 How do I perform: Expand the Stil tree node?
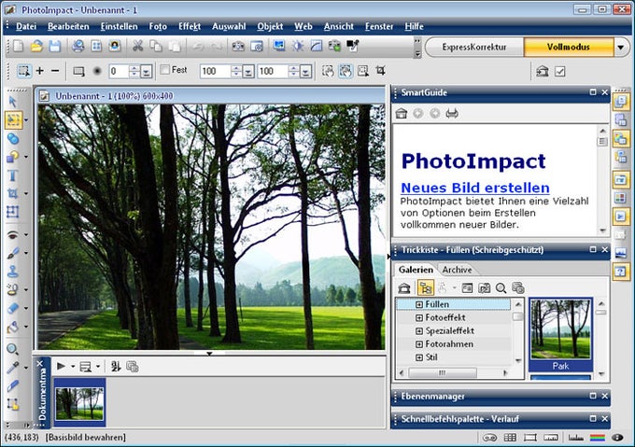(419, 357)
